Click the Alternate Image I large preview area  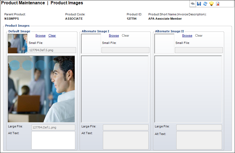pos(115,89)
